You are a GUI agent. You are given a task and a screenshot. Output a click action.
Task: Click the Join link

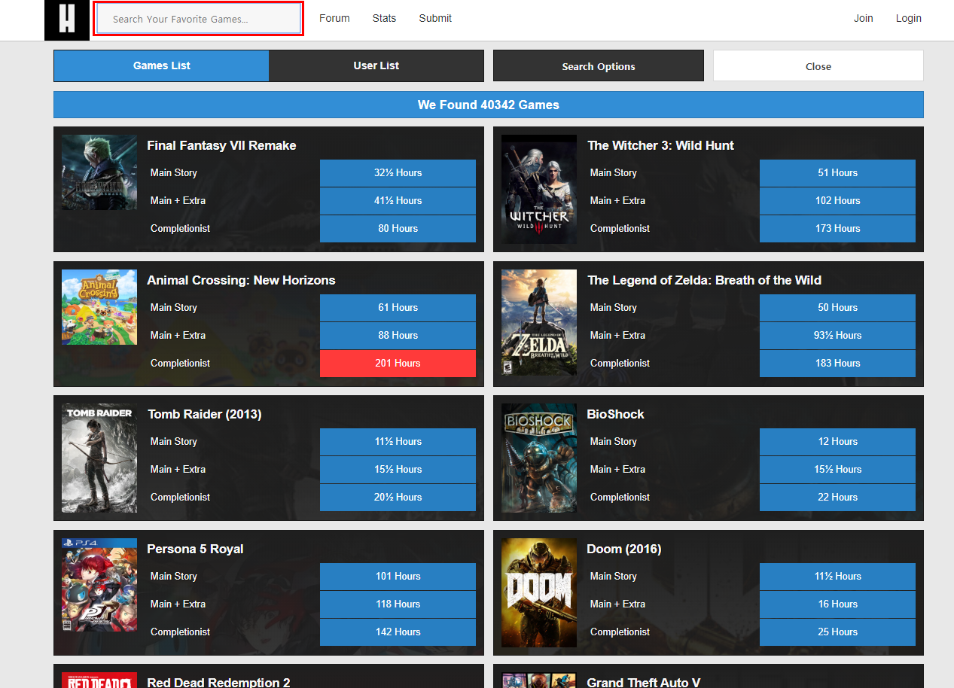[x=864, y=18]
